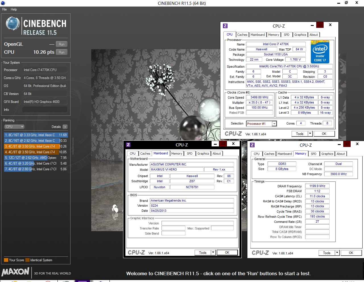Select ranking row 12C/12T @ 2.62 GHz AMD Opteron
364x282 pixels.
(36, 158)
